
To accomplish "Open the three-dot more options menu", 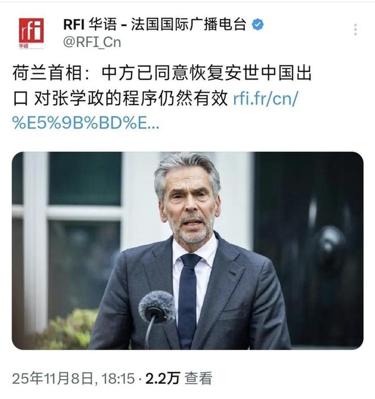I will point(356,30).
